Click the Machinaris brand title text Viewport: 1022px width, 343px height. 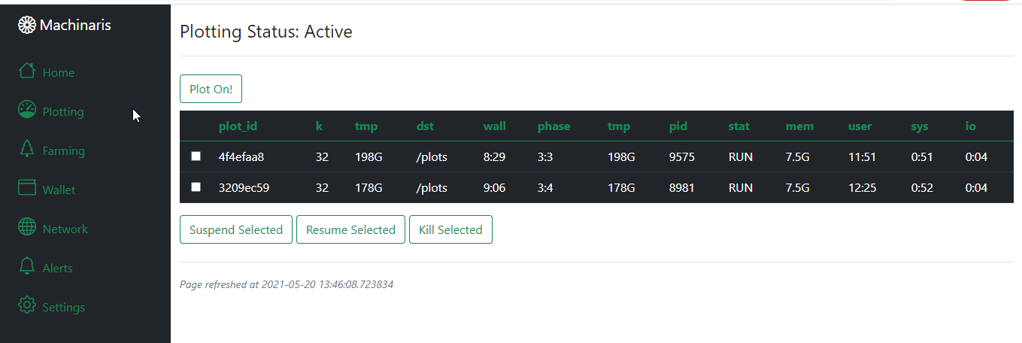point(75,26)
